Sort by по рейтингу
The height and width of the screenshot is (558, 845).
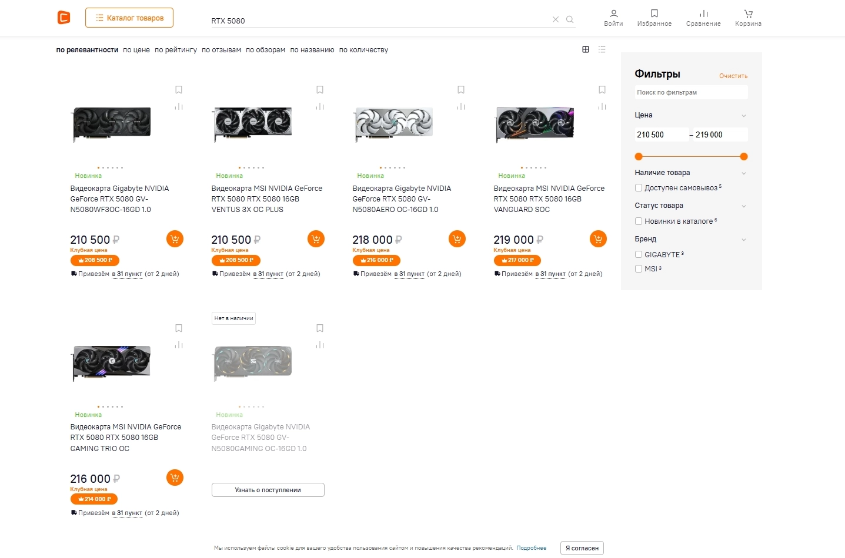176,50
